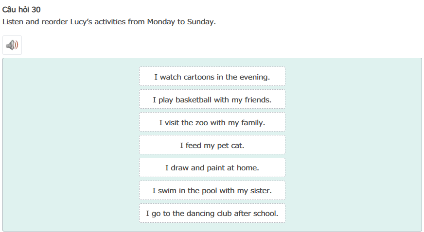Choose the 'I visit the zoo' sentence card
424x232 pixels.
[x=212, y=122]
